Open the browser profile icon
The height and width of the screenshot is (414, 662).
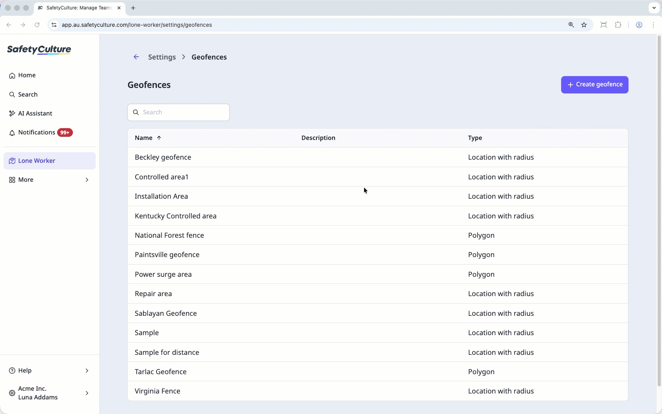click(639, 25)
